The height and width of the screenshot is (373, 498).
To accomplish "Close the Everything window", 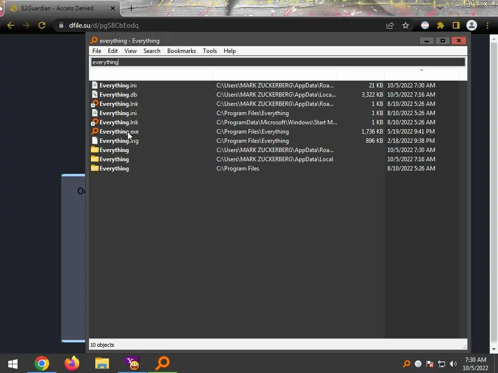I will (459, 41).
